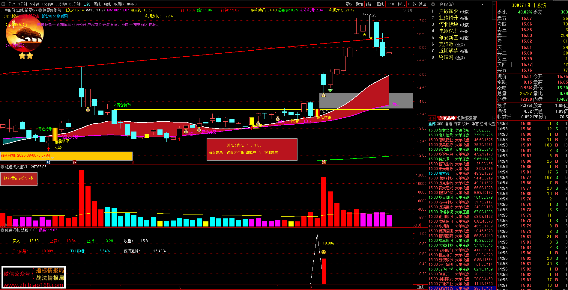Switch to the 分时 timeframe
The width and height of the screenshot is (568, 290).
pyautogui.click(x=12, y=4)
